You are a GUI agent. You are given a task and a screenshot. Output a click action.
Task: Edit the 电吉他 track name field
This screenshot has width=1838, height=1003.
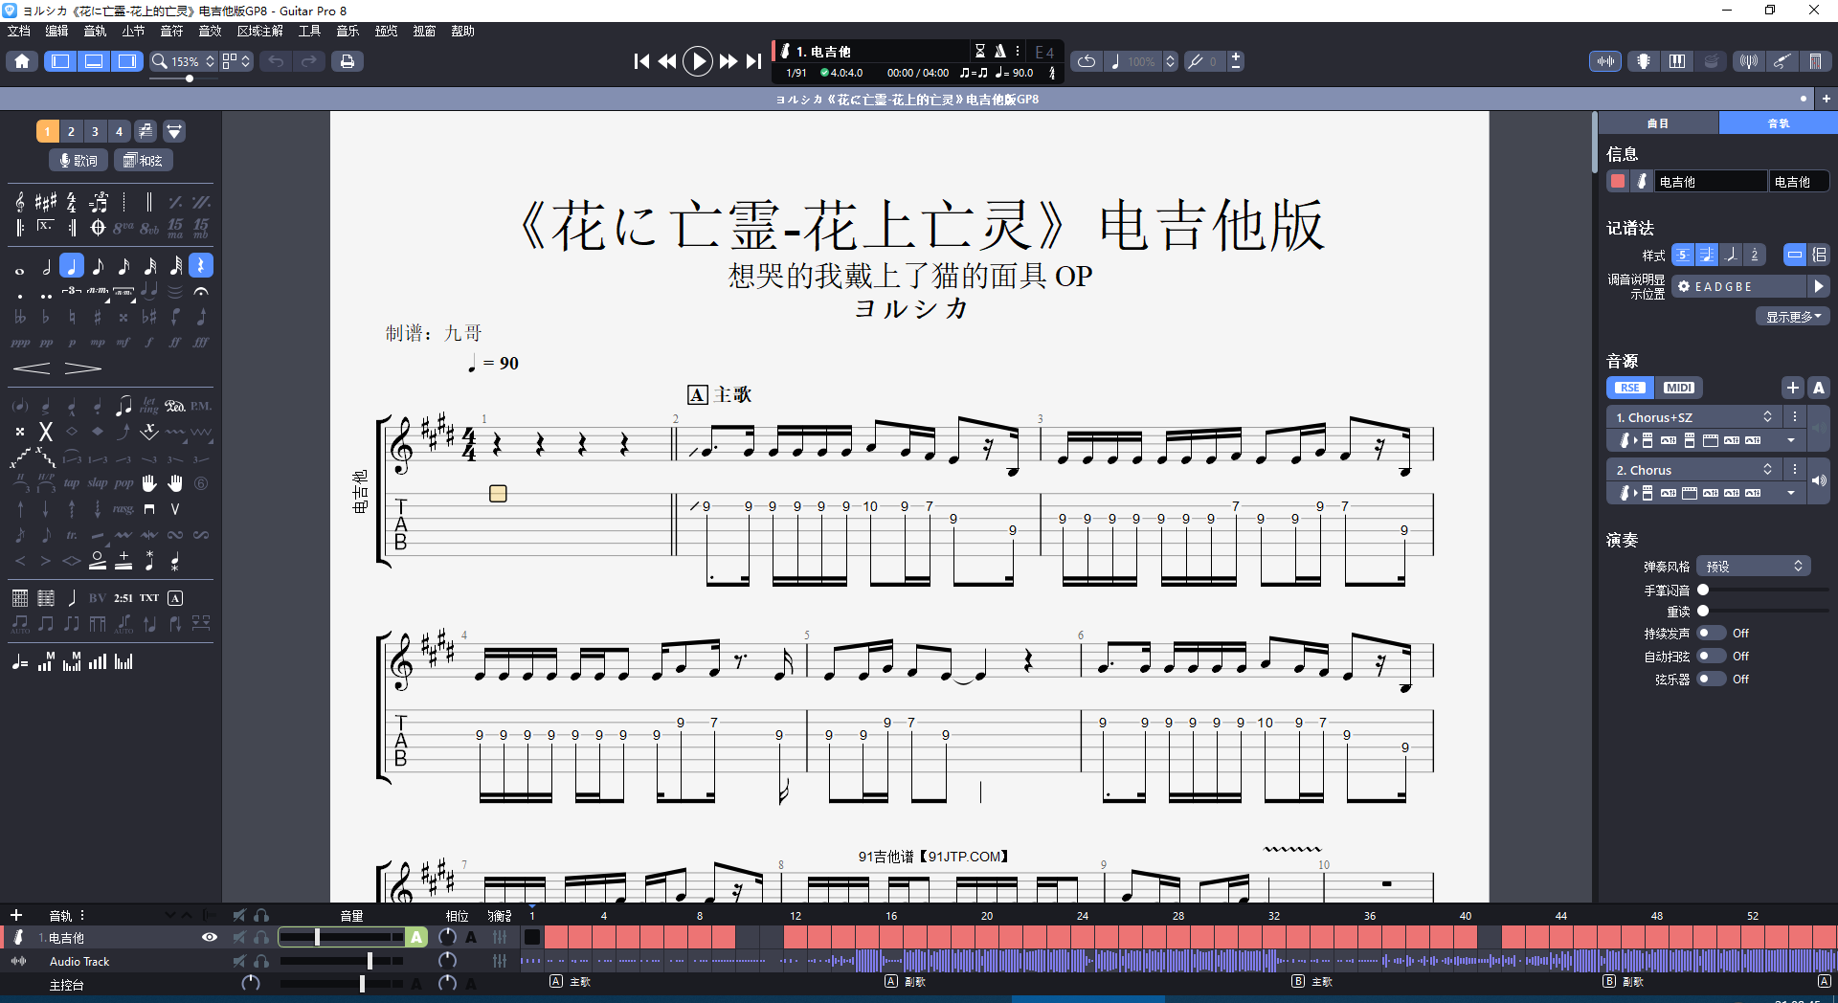tap(1711, 181)
